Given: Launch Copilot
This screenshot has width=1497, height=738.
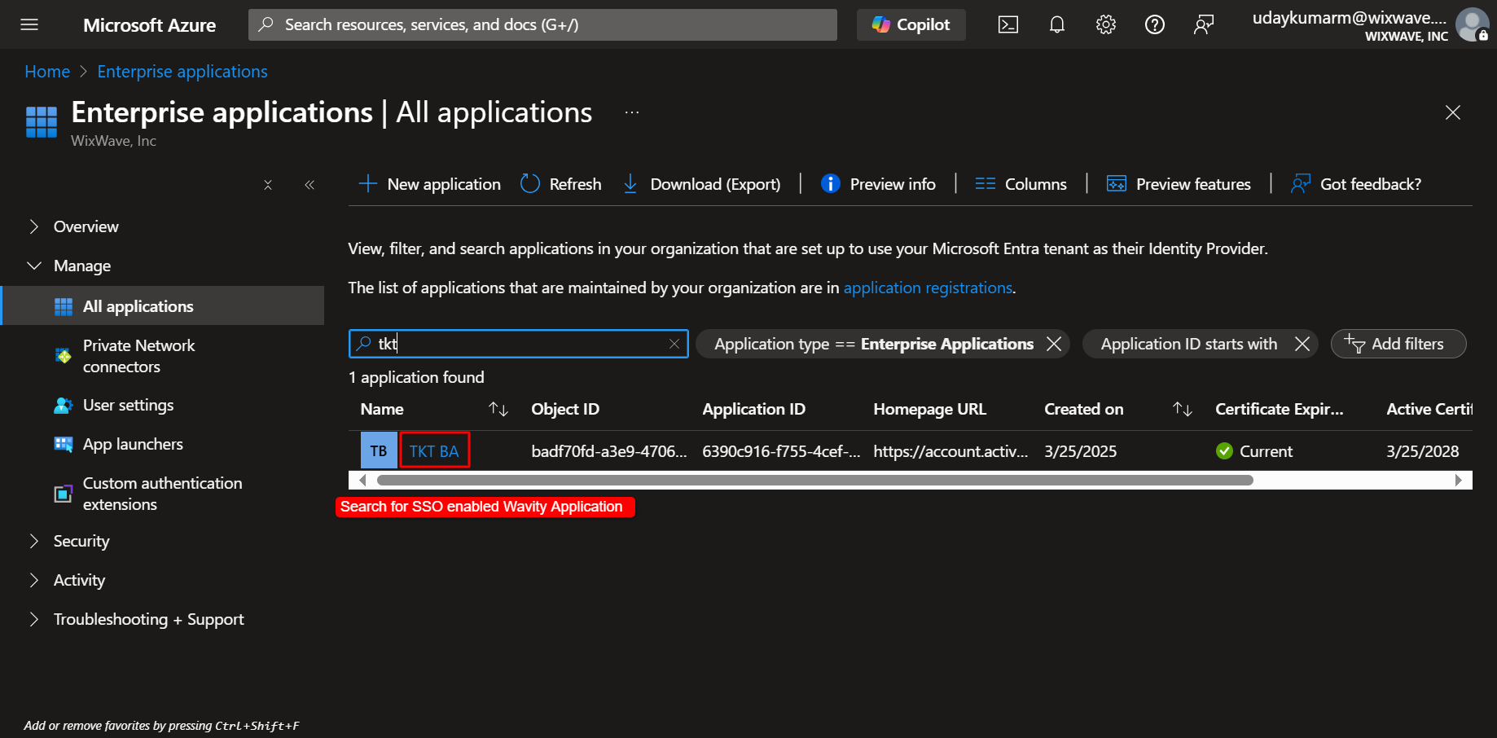Looking at the screenshot, I should 911,24.
